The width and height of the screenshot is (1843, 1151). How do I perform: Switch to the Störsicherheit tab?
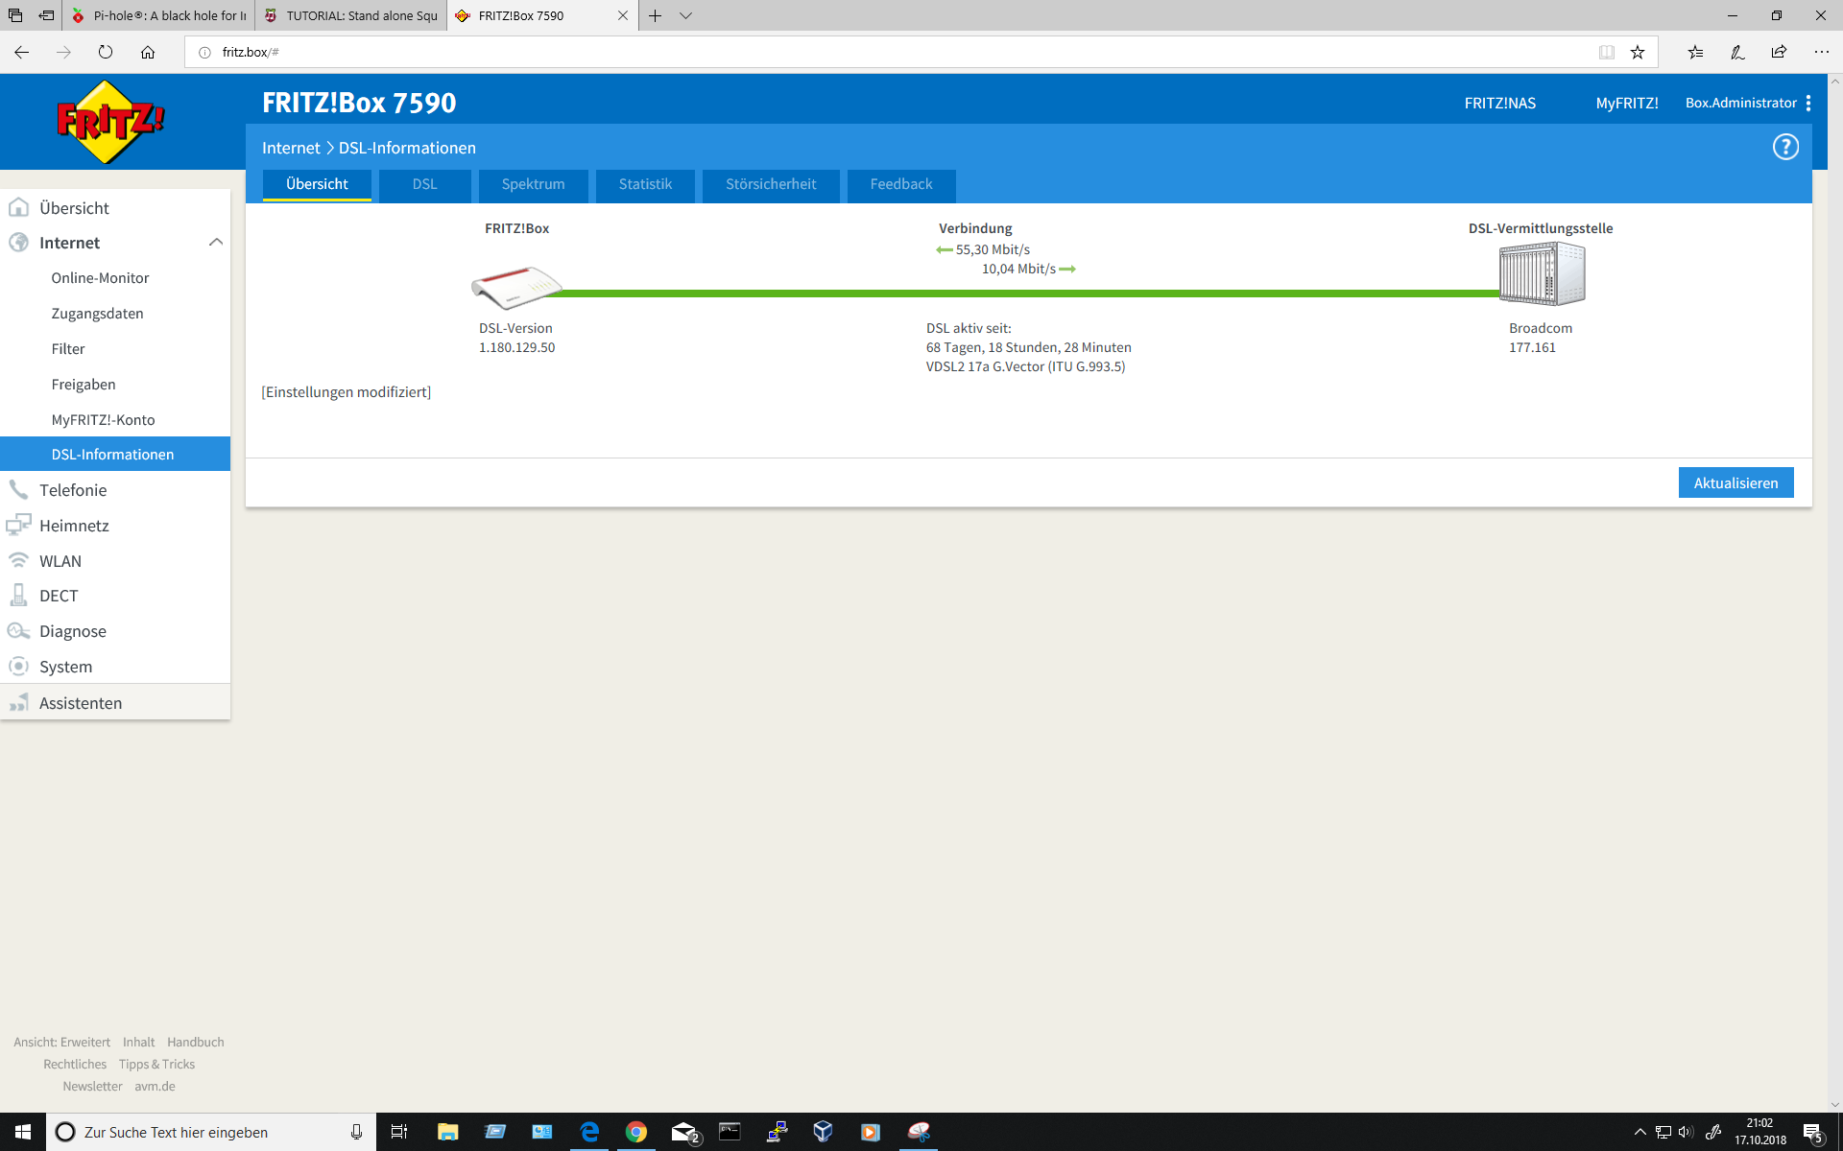click(770, 184)
